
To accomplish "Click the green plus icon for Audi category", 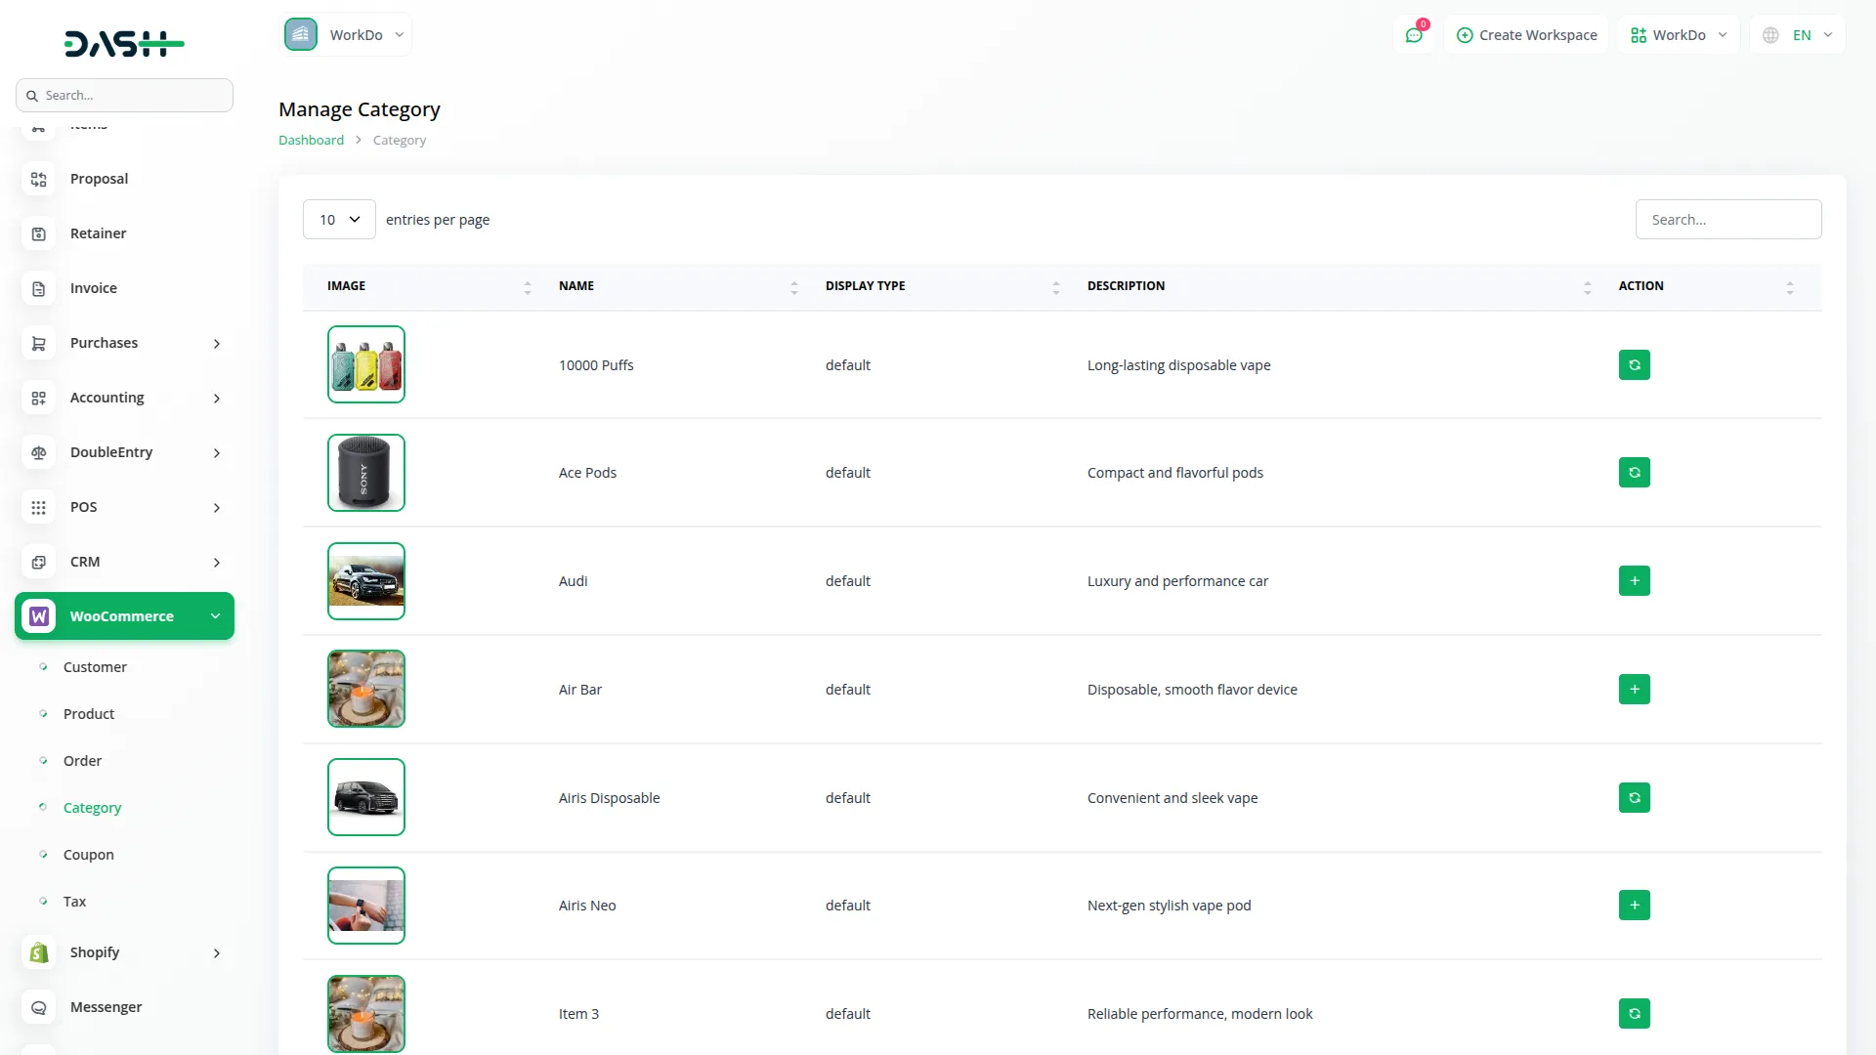I will (1633, 580).
